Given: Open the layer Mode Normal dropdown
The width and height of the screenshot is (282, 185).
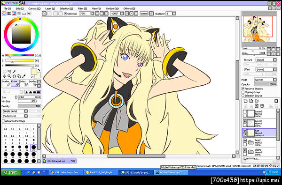Looking at the screenshot, I should click(x=275, y=80).
